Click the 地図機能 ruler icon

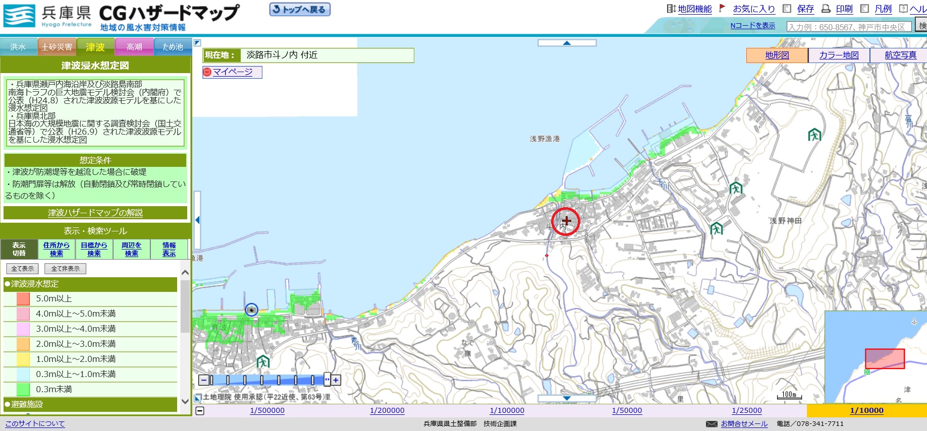point(671,9)
